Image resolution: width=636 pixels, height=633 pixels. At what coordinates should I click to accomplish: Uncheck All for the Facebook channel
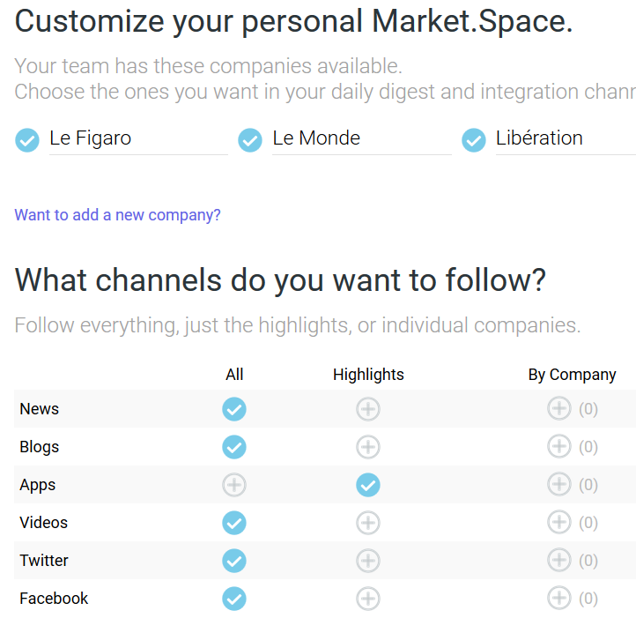click(234, 599)
